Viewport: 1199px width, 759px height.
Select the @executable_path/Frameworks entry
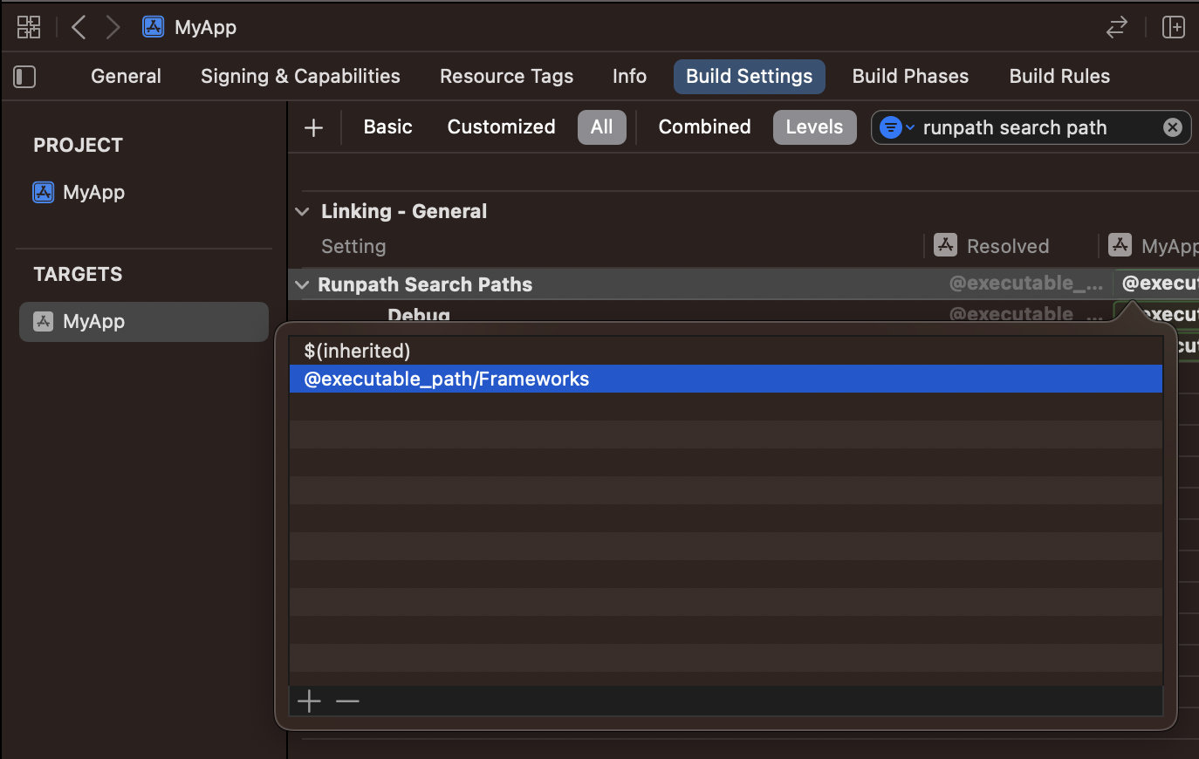tap(726, 379)
